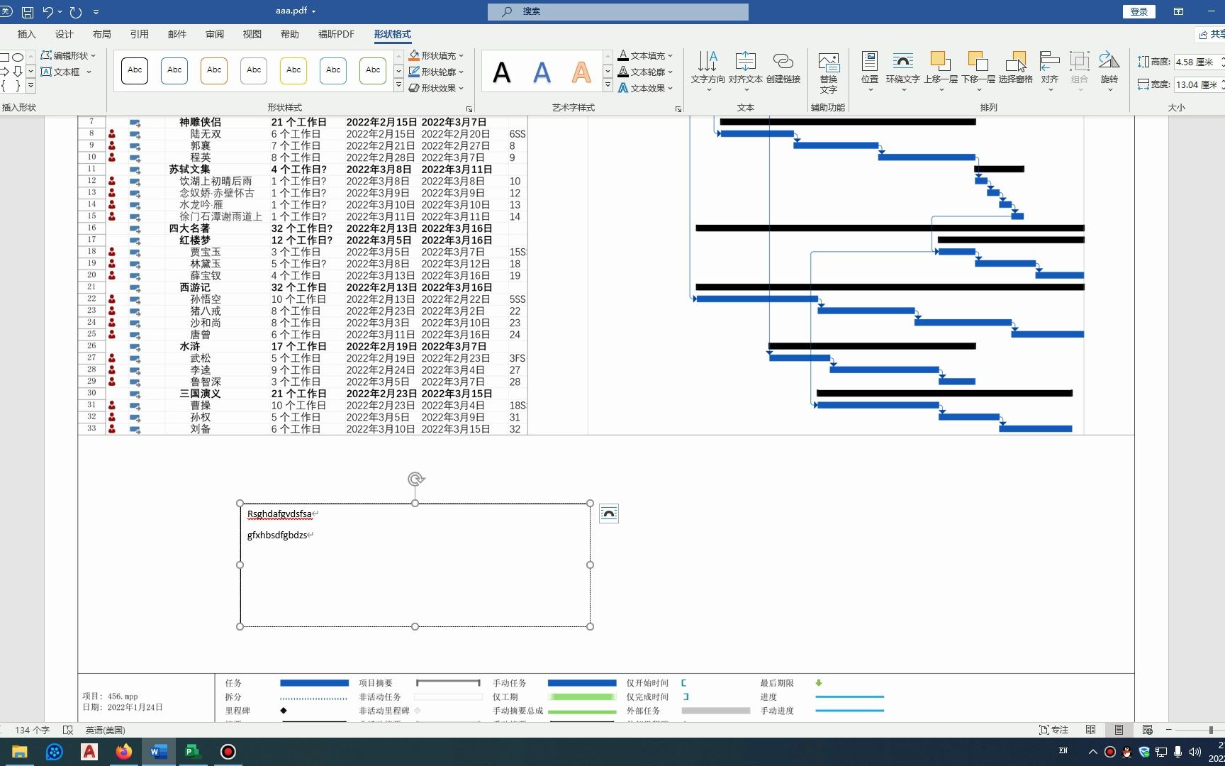1225x766 pixels.
Task: Open the 选择窗格 selection pane
Action: tap(1015, 68)
